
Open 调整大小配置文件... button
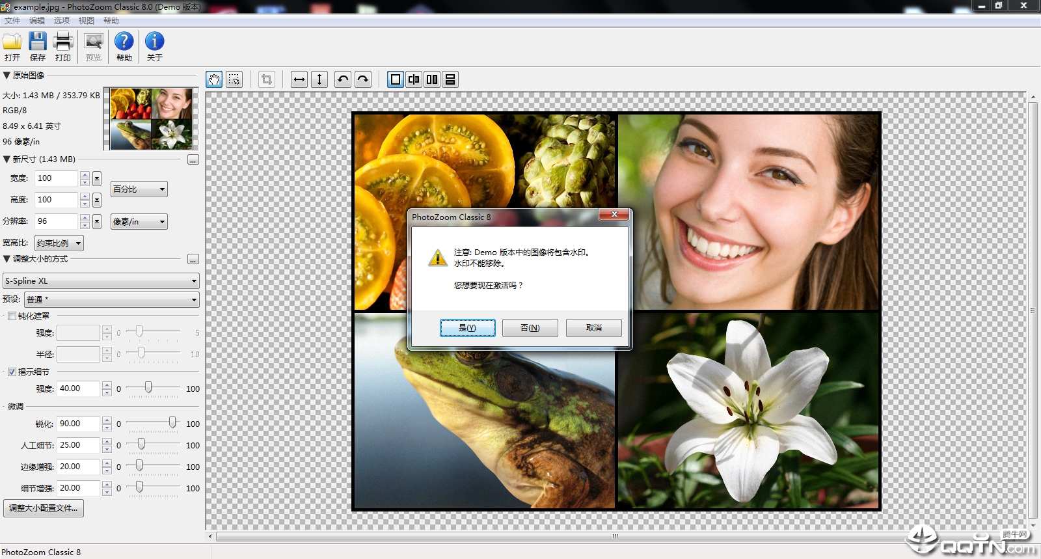[x=44, y=508]
